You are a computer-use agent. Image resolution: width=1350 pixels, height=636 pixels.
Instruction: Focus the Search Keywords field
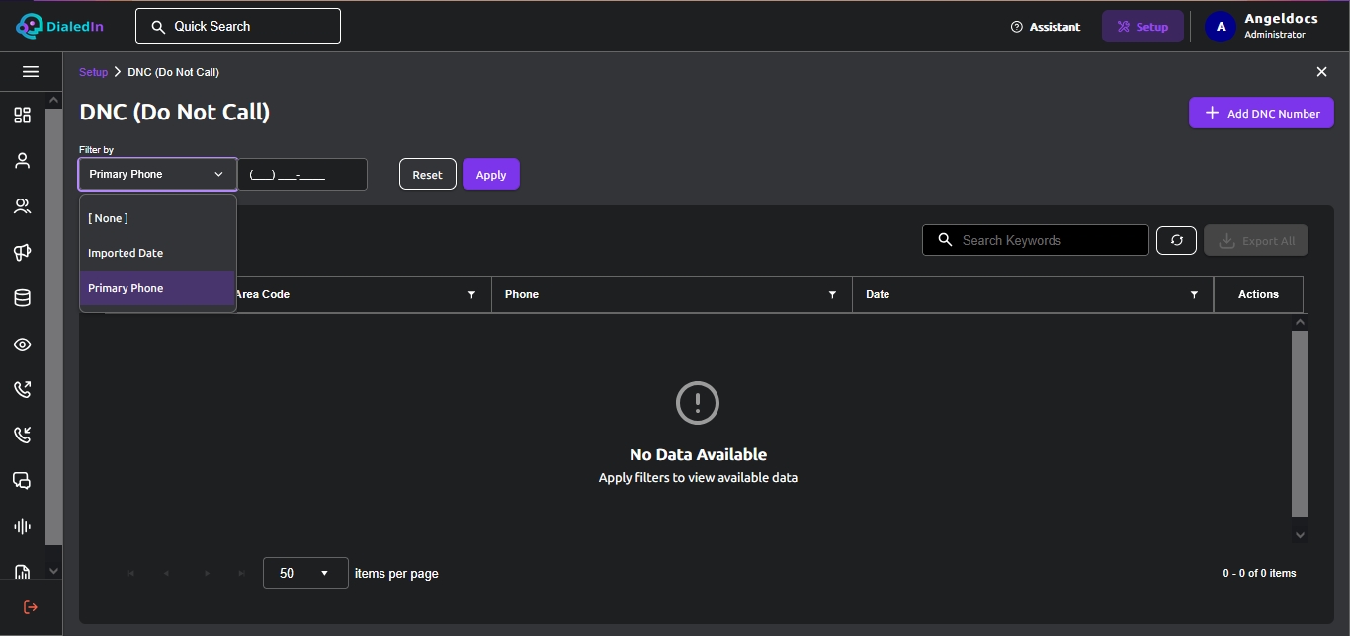pyautogui.click(x=1036, y=240)
